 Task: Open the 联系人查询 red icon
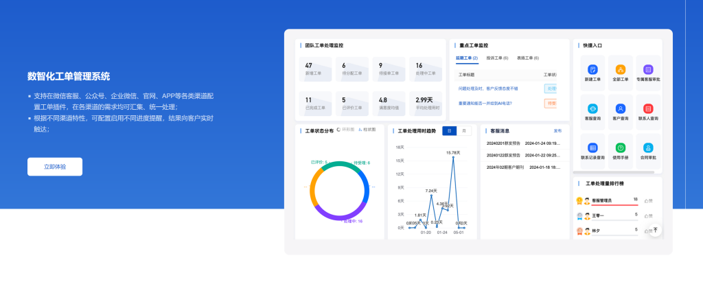pyautogui.click(x=648, y=108)
